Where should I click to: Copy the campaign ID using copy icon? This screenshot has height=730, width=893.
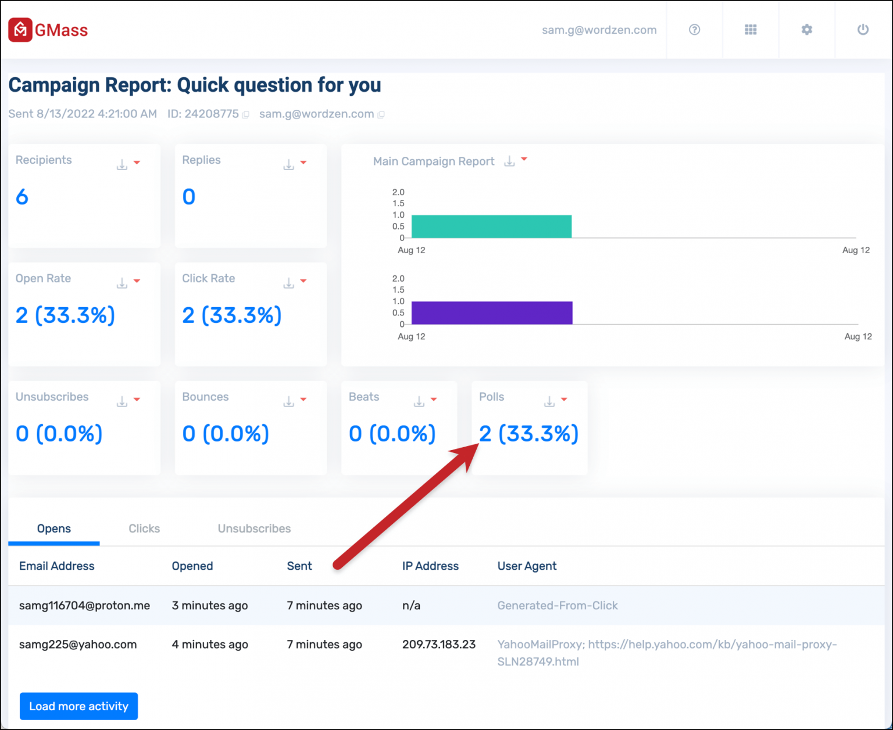click(x=247, y=114)
